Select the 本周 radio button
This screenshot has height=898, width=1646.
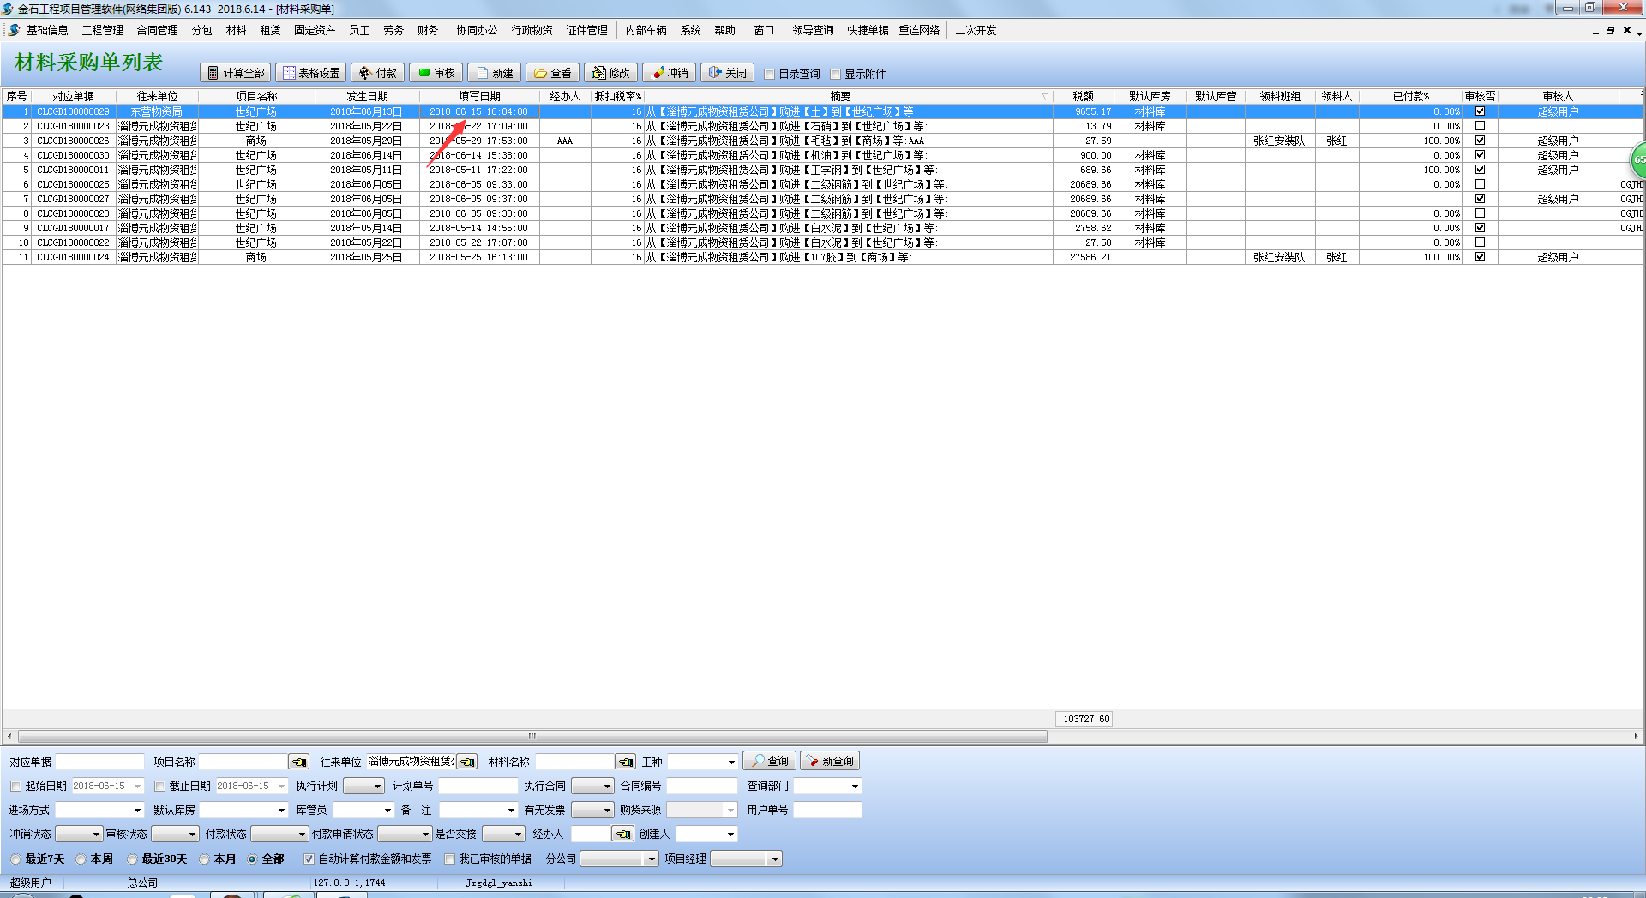pyautogui.click(x=81, y=859)
